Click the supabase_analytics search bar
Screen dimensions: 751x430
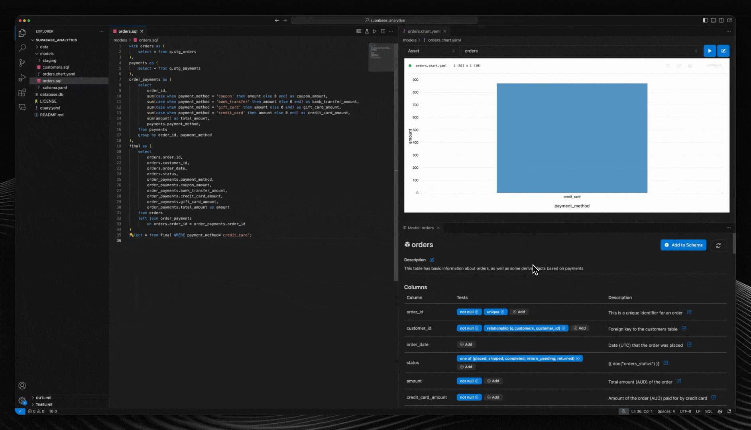(x=384, y=20)
